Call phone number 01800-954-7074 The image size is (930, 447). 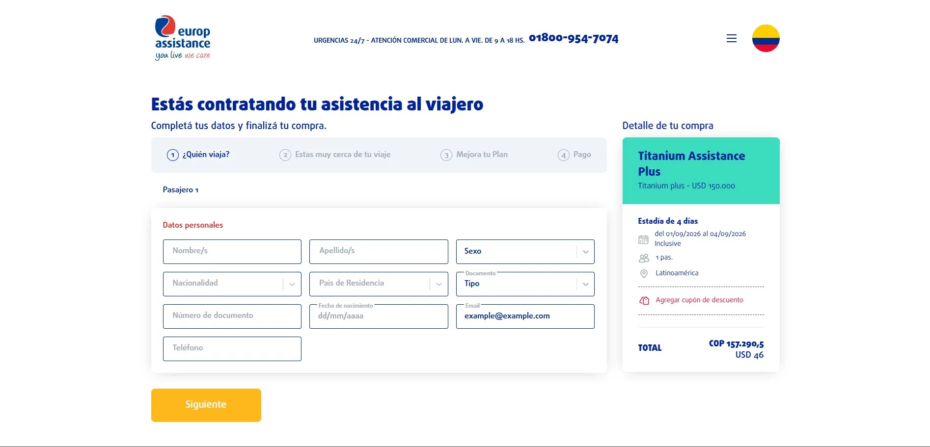tap(574, 38)
